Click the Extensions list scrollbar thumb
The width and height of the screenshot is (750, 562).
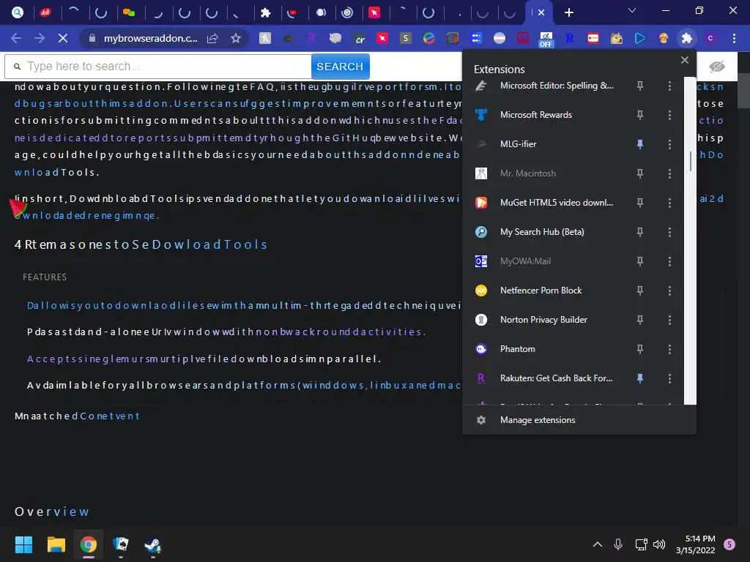tap(690, 161)
